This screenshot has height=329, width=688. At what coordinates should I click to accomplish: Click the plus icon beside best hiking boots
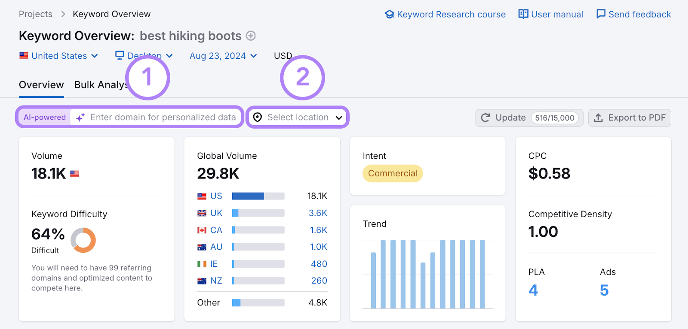(251, 36)
